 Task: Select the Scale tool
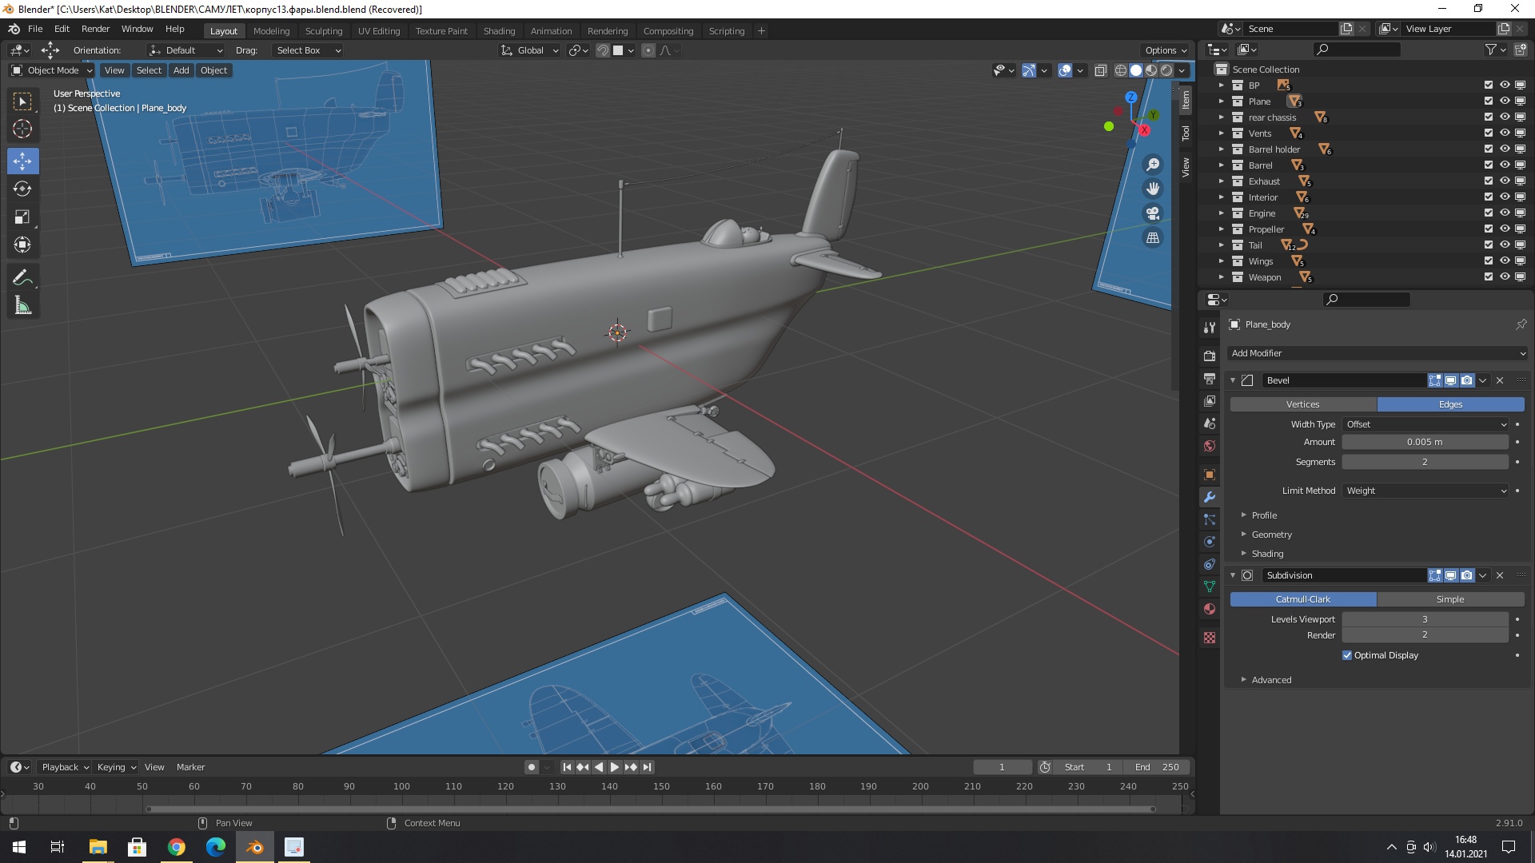tap(22, 217)
